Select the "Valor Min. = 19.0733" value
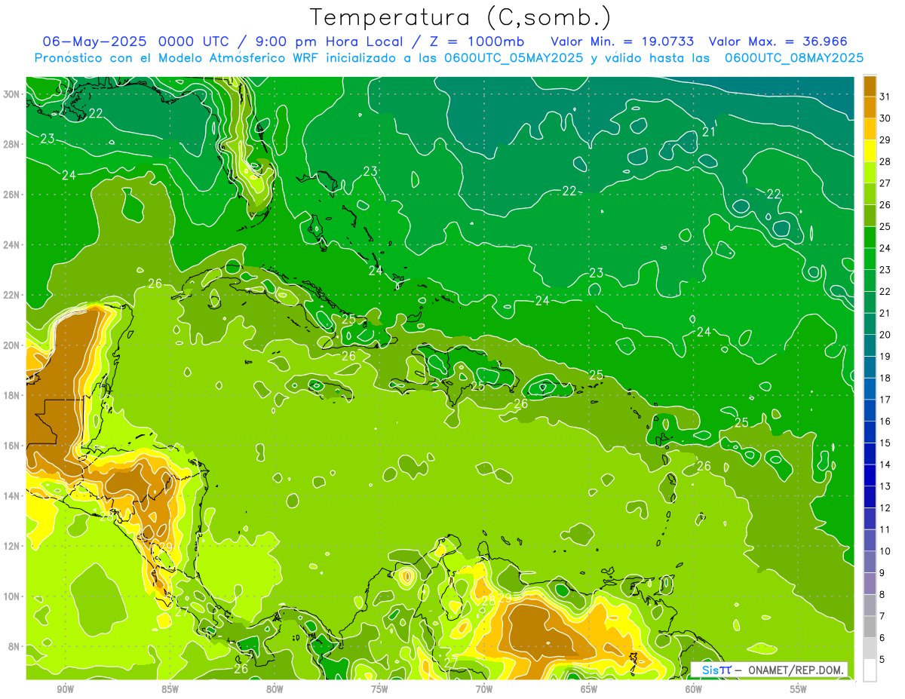The width and height of the screenshot is (905, 699). [x=622, y=41]
